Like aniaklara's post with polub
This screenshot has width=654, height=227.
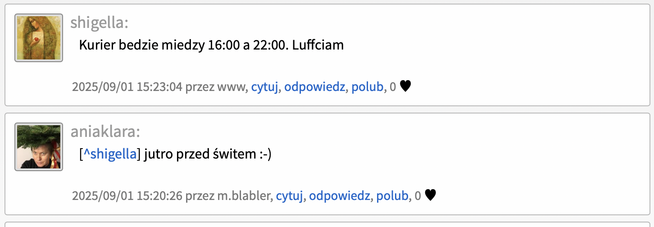(392, 195)
